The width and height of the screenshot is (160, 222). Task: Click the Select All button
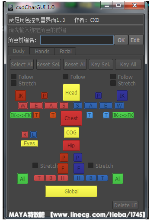(22, 65)
